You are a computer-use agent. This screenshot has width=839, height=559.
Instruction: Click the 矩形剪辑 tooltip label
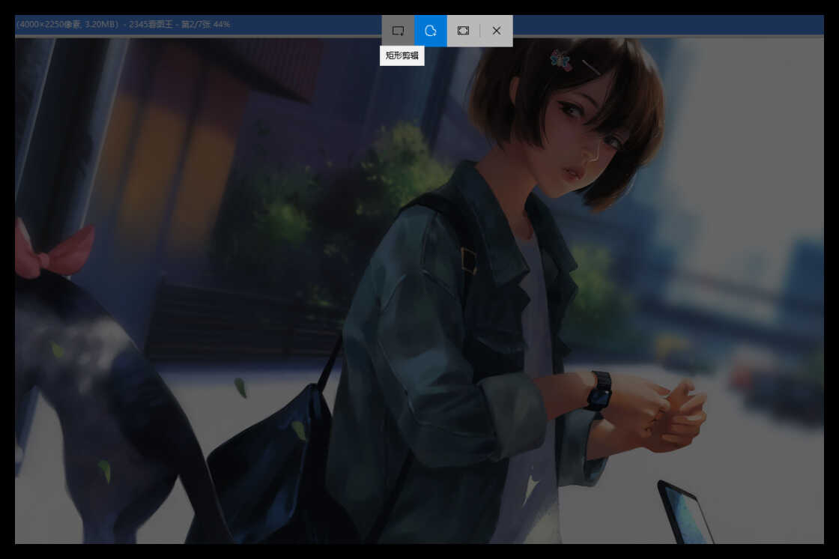[x=402, y=56]
